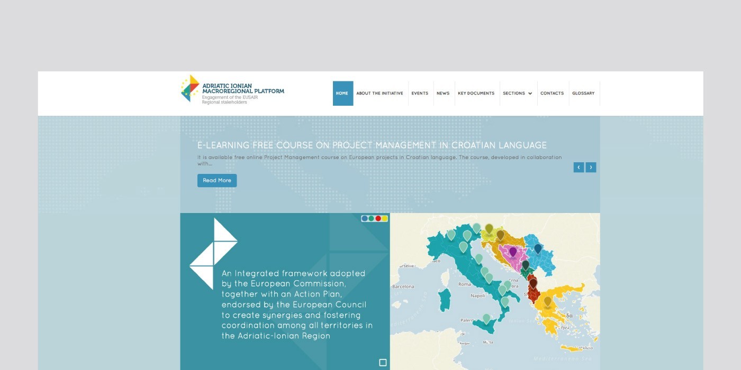
Task: Select the gold map pin over Greece
Action: (x=547, y=301)
